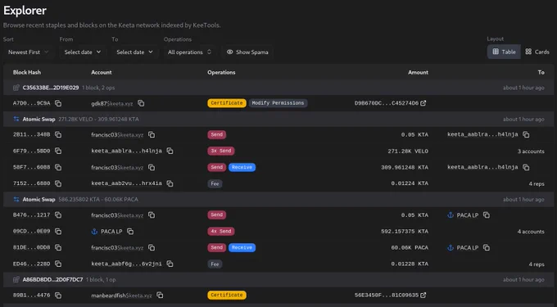The height and width of the screenshot is (307, 557).
Task: Copy recipient address in 2B11...348B row
Action: click(x=526, y=135)
